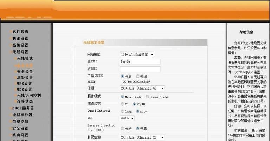Image resolution: width=270 pixels, height=141 pixels.
Task: Open 连接状态 submenu item
Action: 25,101
